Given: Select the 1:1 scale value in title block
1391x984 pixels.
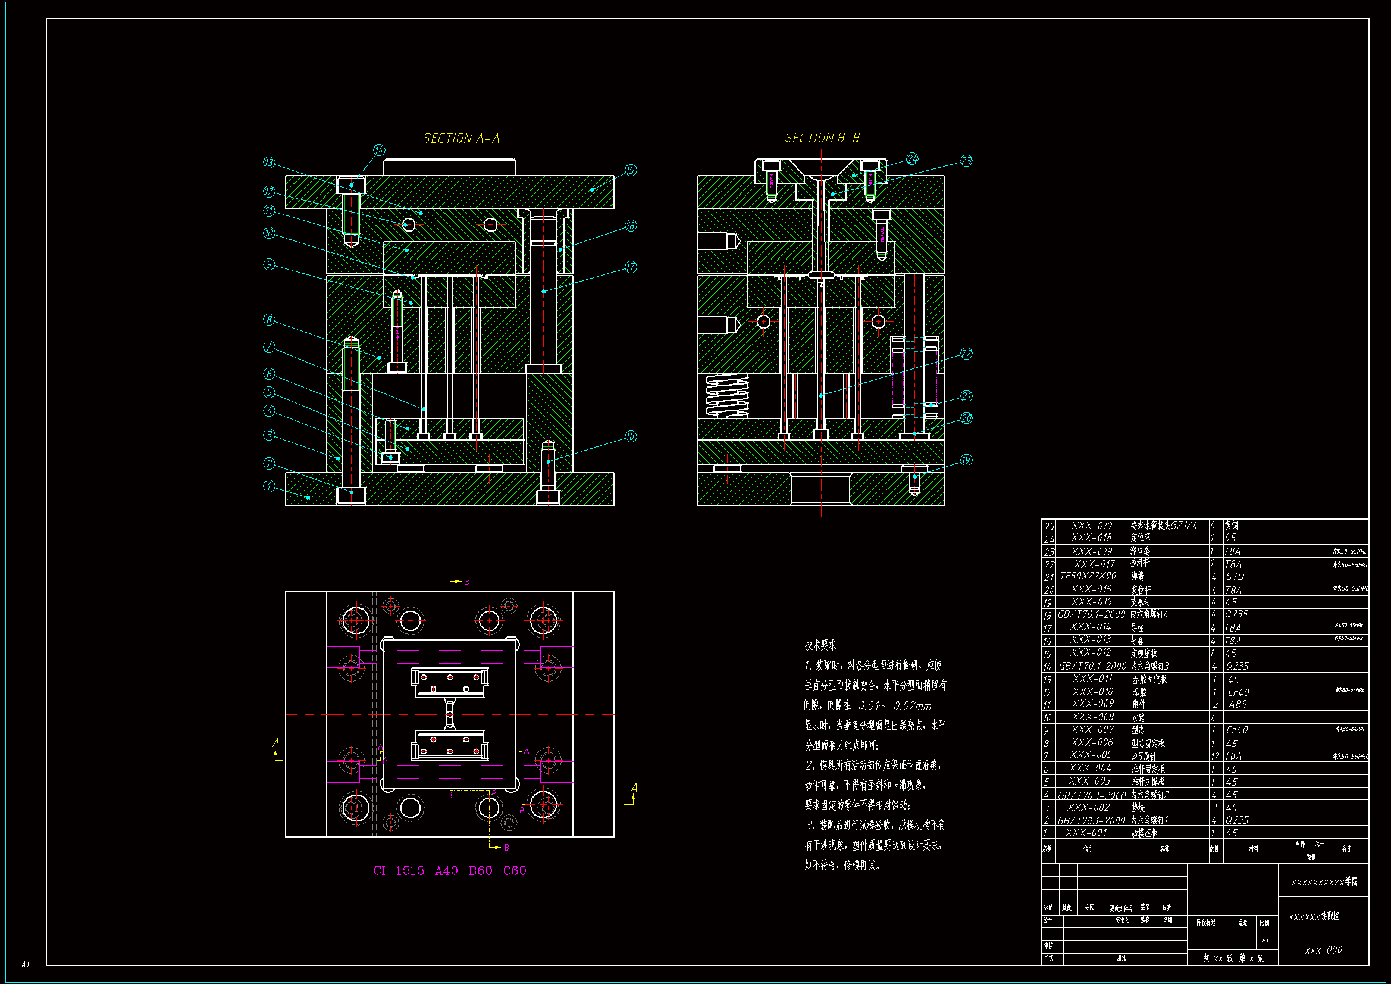Looking at the screenshot, I should [x=1265, y=941].
